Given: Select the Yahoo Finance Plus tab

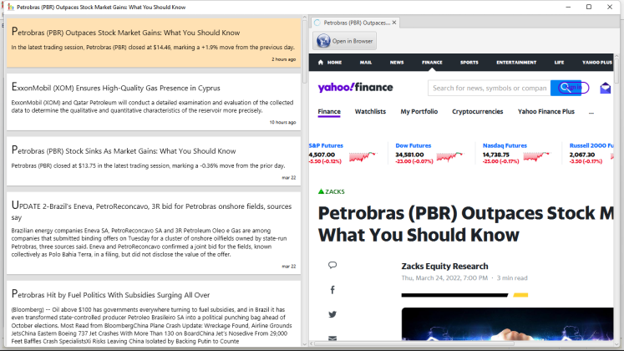Looking at the screenshot, I should point(546,111).
